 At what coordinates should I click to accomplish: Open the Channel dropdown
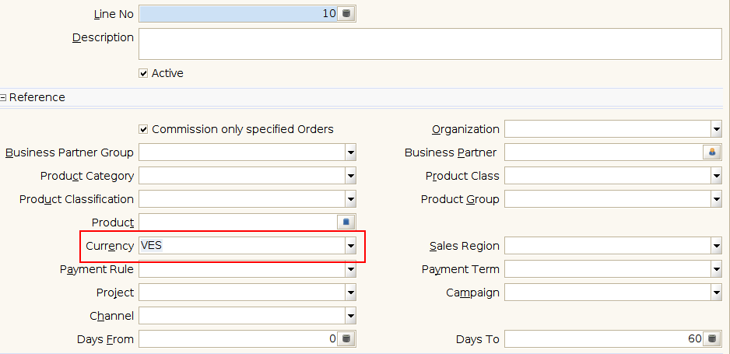pyautogui.click(x=350, y=316)
